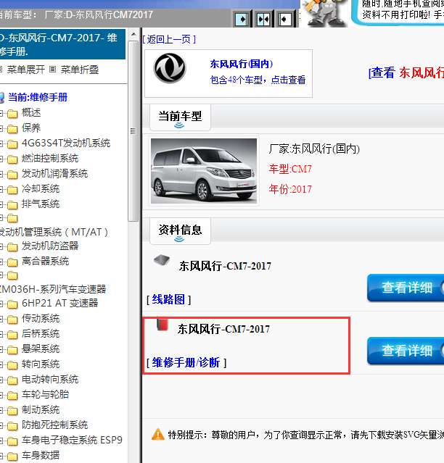Click the mascot cartoon figure in the banner

[324, 13]
